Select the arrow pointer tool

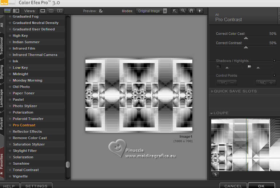tap(175, 11)
